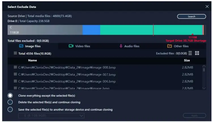Click the Excluded files : 0(0.0GB) label

[171, 53]
